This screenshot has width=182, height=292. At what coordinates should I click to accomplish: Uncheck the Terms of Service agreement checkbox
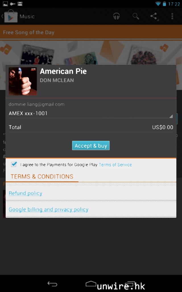[x=14, y=164]
